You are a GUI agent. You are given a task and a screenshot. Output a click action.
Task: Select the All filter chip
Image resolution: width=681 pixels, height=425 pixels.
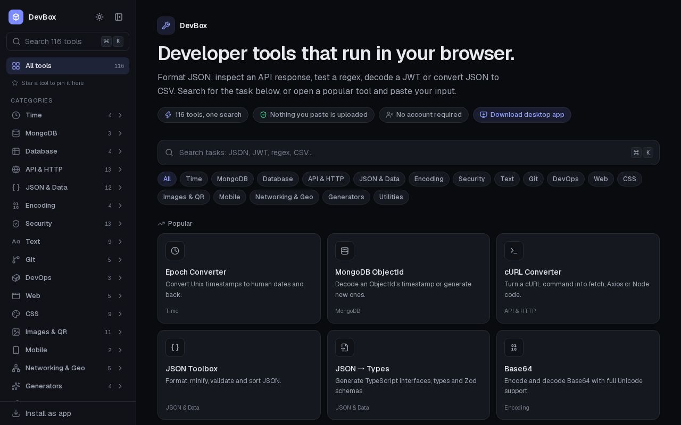point(167,179)
